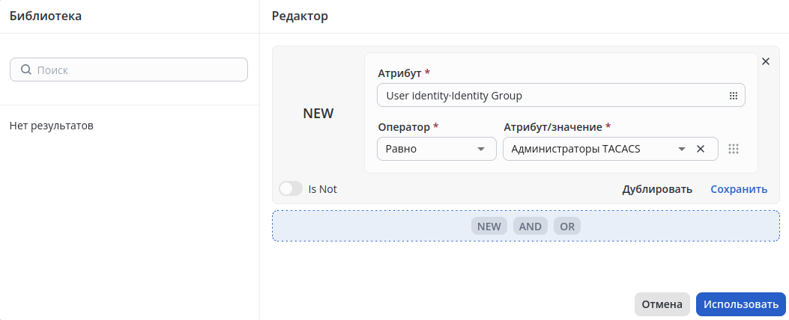789x320 pixels.
Task: Add an AND condition block
Action: (530, 227)
